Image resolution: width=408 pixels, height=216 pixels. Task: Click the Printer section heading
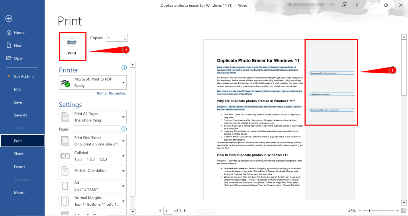69,70
